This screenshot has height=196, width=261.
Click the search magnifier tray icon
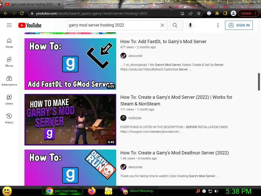pyautogui.click(x=198, y=191)
